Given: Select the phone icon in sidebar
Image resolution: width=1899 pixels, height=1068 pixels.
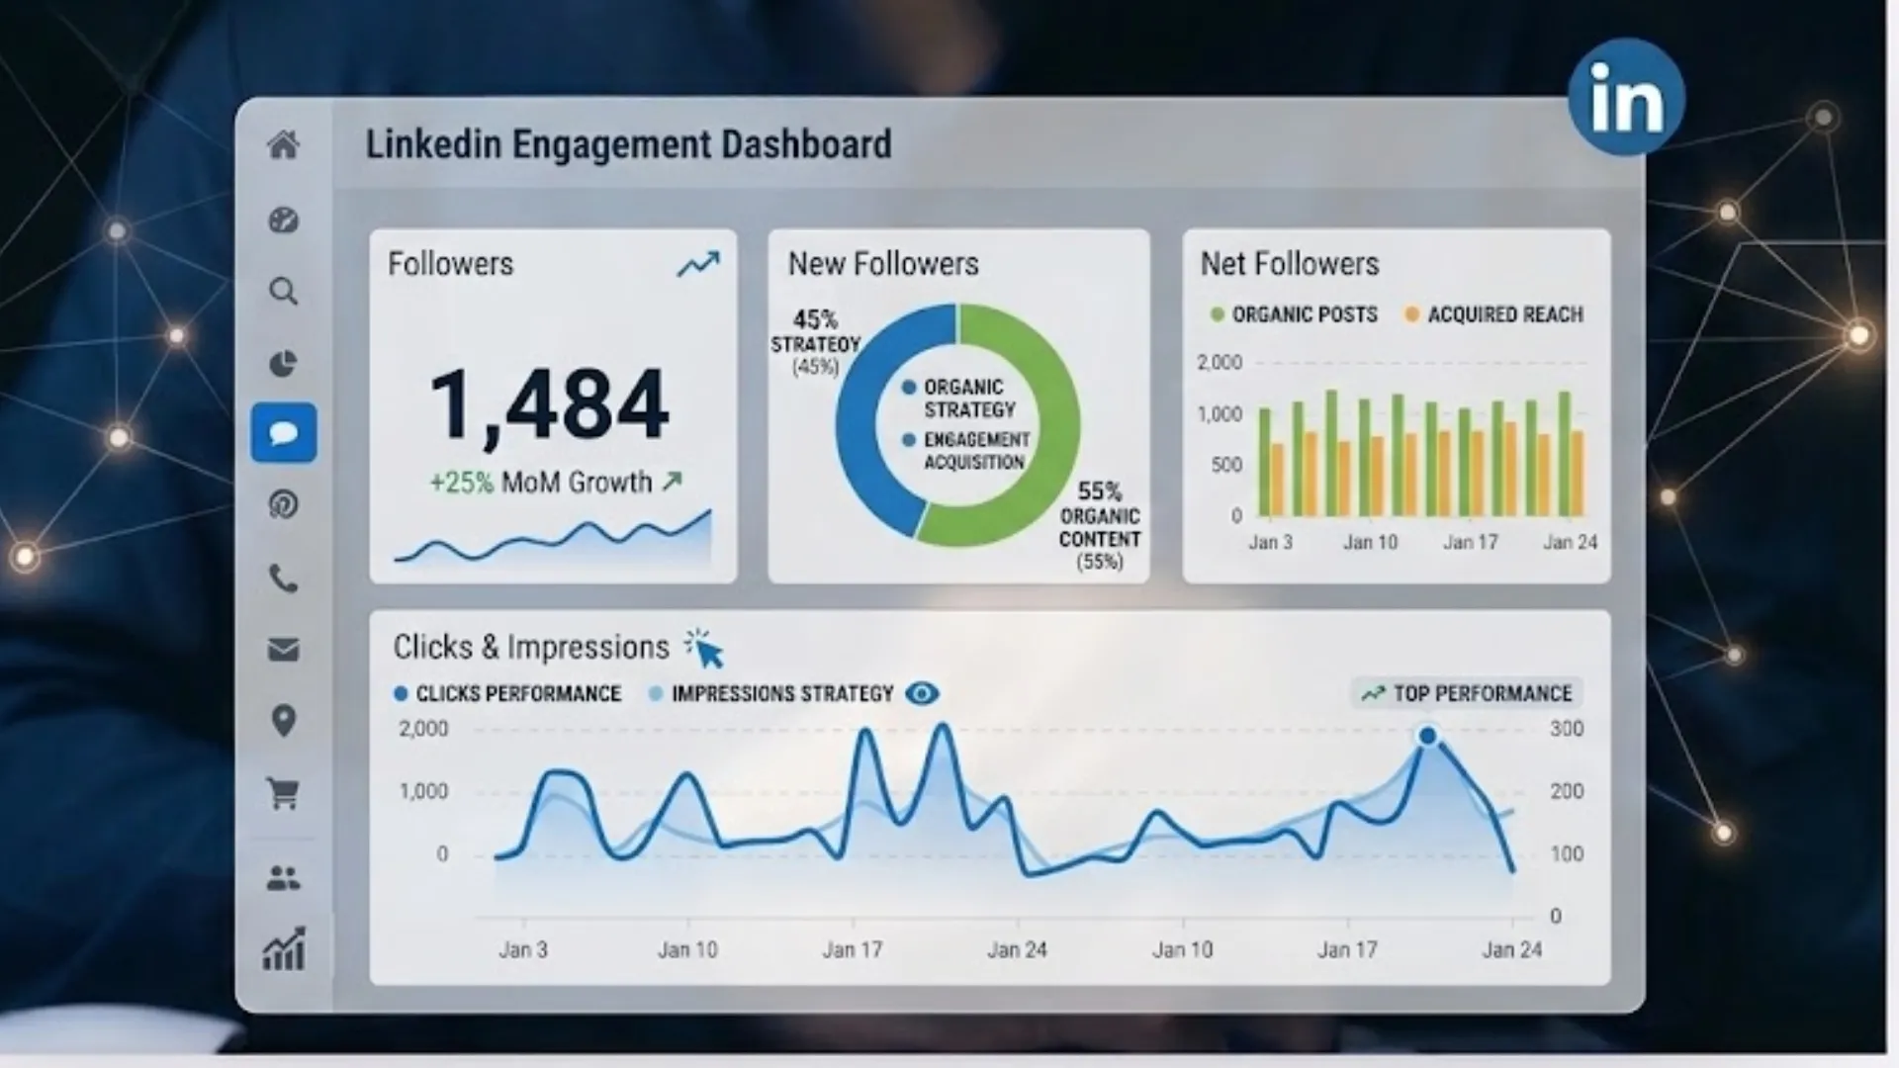Looking at the screenshot, I should coord(284,578).
